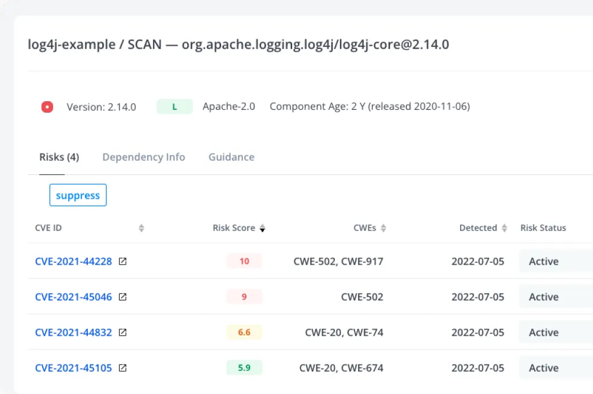
Task: Click the green L license badge
Action: tap(174, 106)
